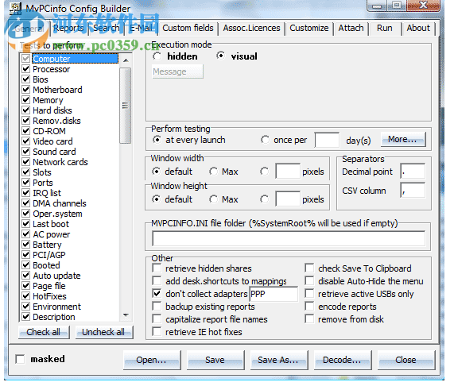Click the MvPCinfo title bar app icon
This screenshot has height=386, width=454.
tap(15, 8)
